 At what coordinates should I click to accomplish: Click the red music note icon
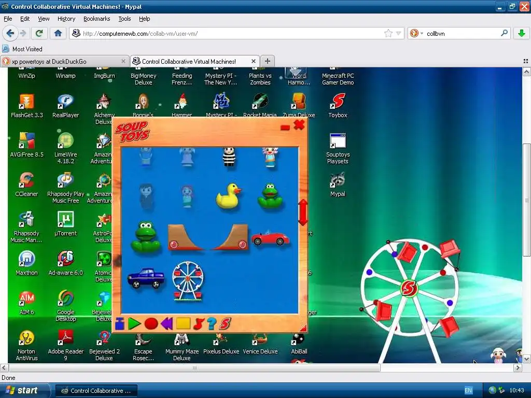point(199,324)
